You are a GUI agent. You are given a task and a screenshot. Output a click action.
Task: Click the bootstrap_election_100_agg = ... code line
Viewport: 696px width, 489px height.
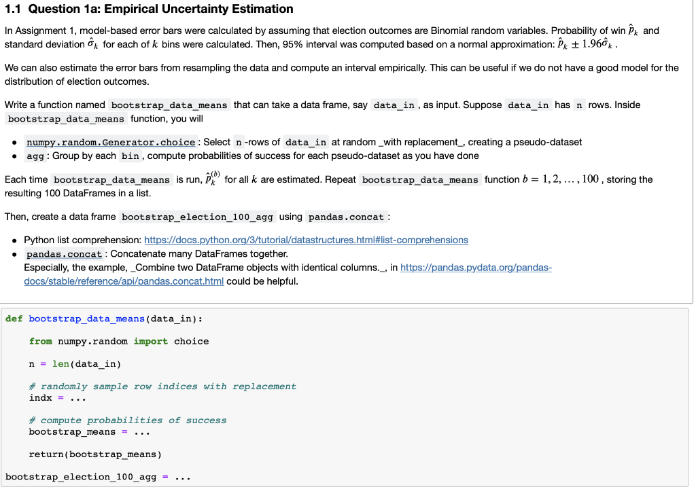tap(98, 477)
